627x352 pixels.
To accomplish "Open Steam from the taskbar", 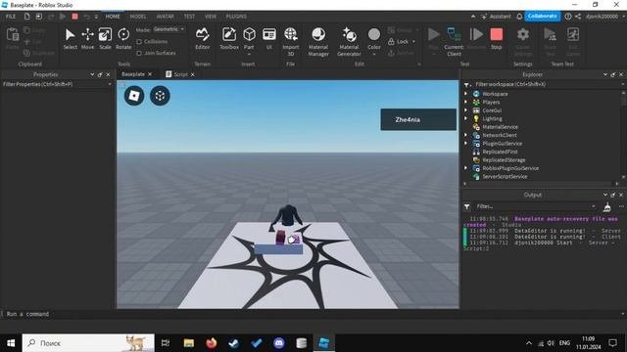I will pyautogui.click(x=234, y=343).
